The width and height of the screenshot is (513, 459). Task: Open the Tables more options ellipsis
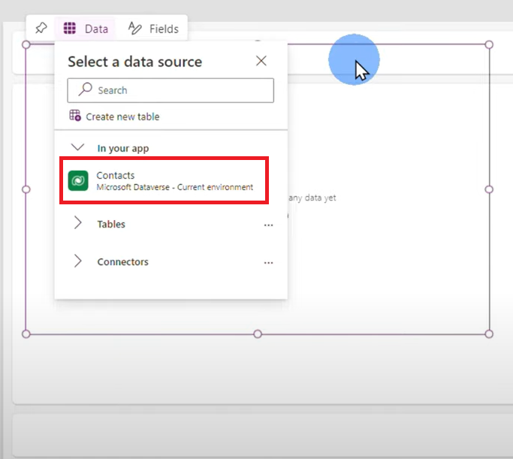coord(268,225)
